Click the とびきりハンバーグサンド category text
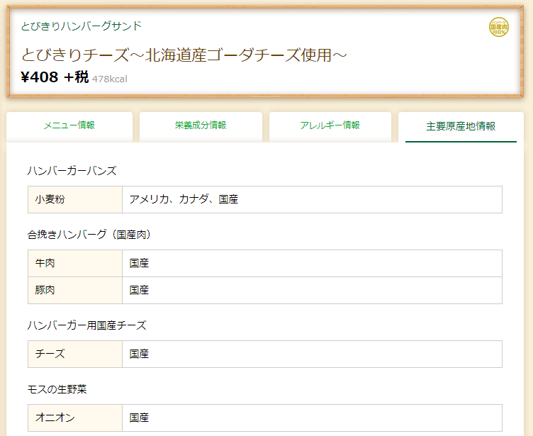 pyautogui.click(x=82, y=26)
